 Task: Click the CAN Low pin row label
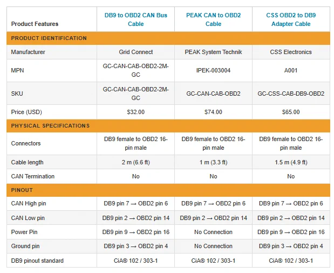(28, 218)
